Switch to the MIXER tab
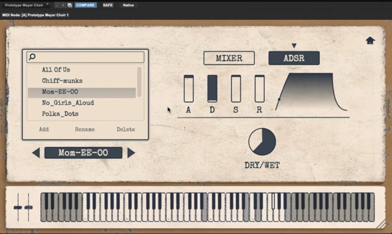 point(229,58)
